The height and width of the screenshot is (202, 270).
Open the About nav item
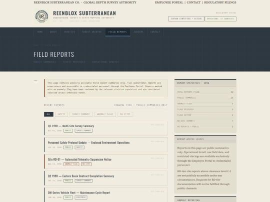[53, 32]
